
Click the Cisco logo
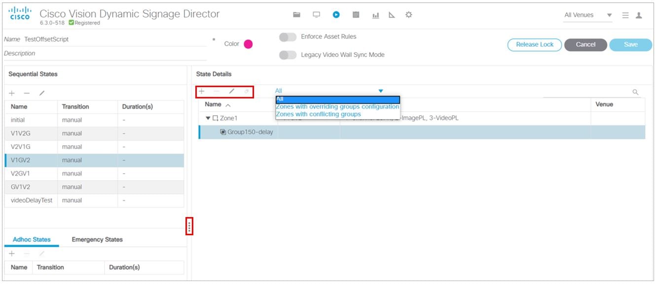[20, 13]
